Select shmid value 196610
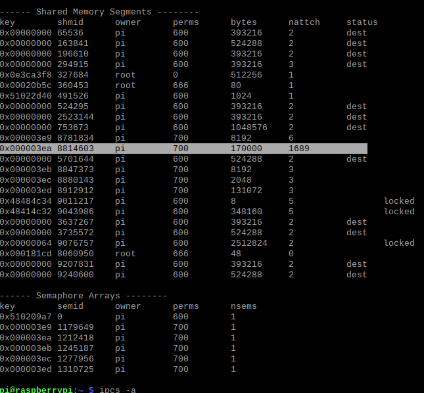This screenshot has width=424, height=393. 73,54
